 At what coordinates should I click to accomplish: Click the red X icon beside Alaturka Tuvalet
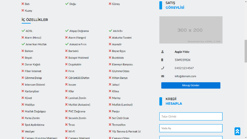coord(110,37)
